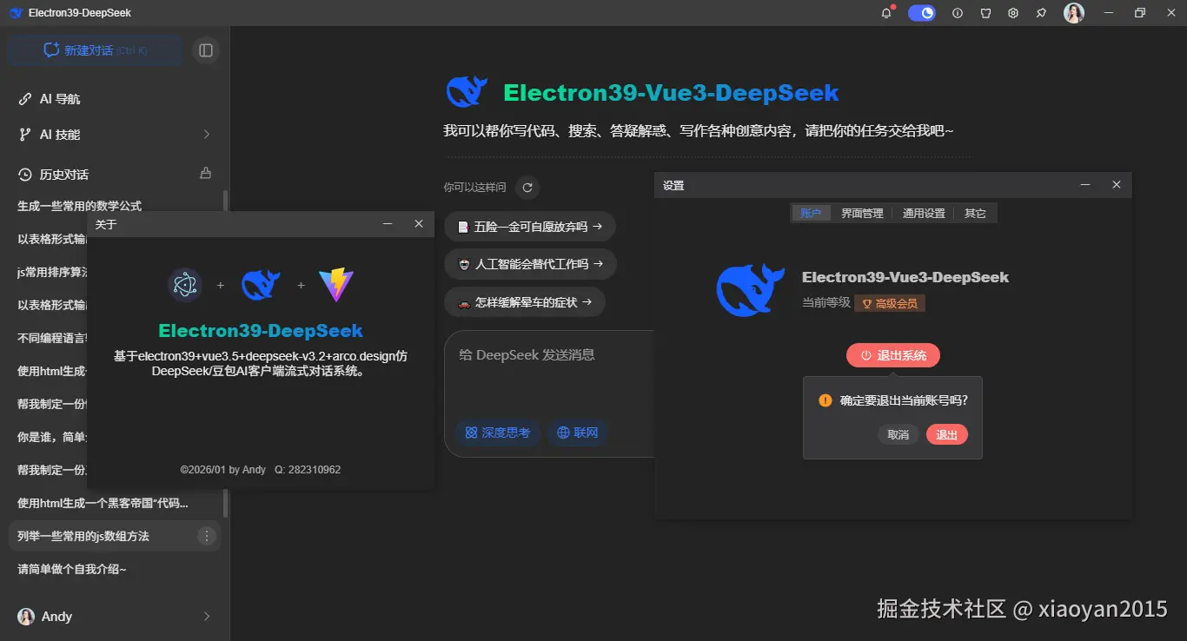The width and height of the screenshot is (1187, 641).
Task: Click the 高级会员 membership badge
Action: [x=890, y=303]
